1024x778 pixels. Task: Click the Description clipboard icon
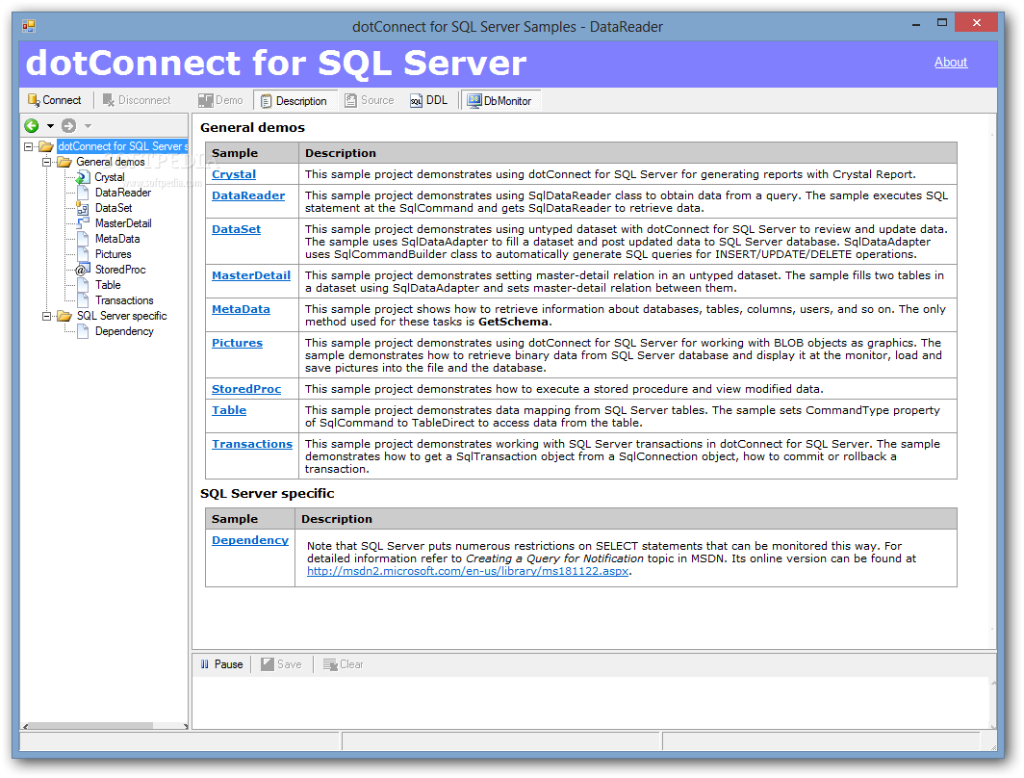(266, 100)
